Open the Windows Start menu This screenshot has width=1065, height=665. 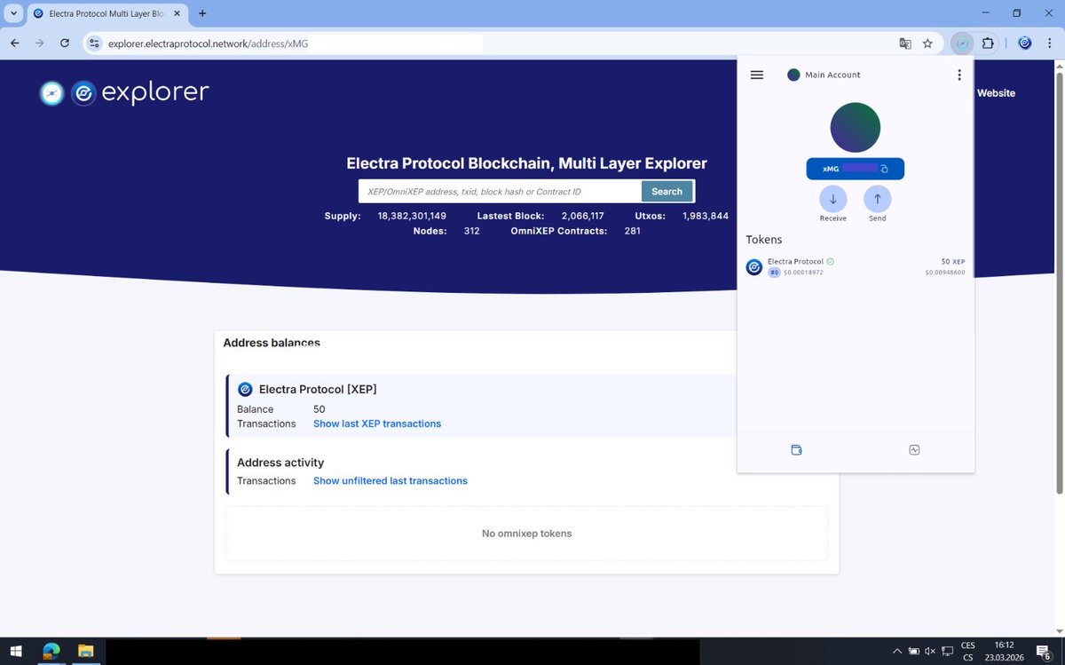(16, 652)
